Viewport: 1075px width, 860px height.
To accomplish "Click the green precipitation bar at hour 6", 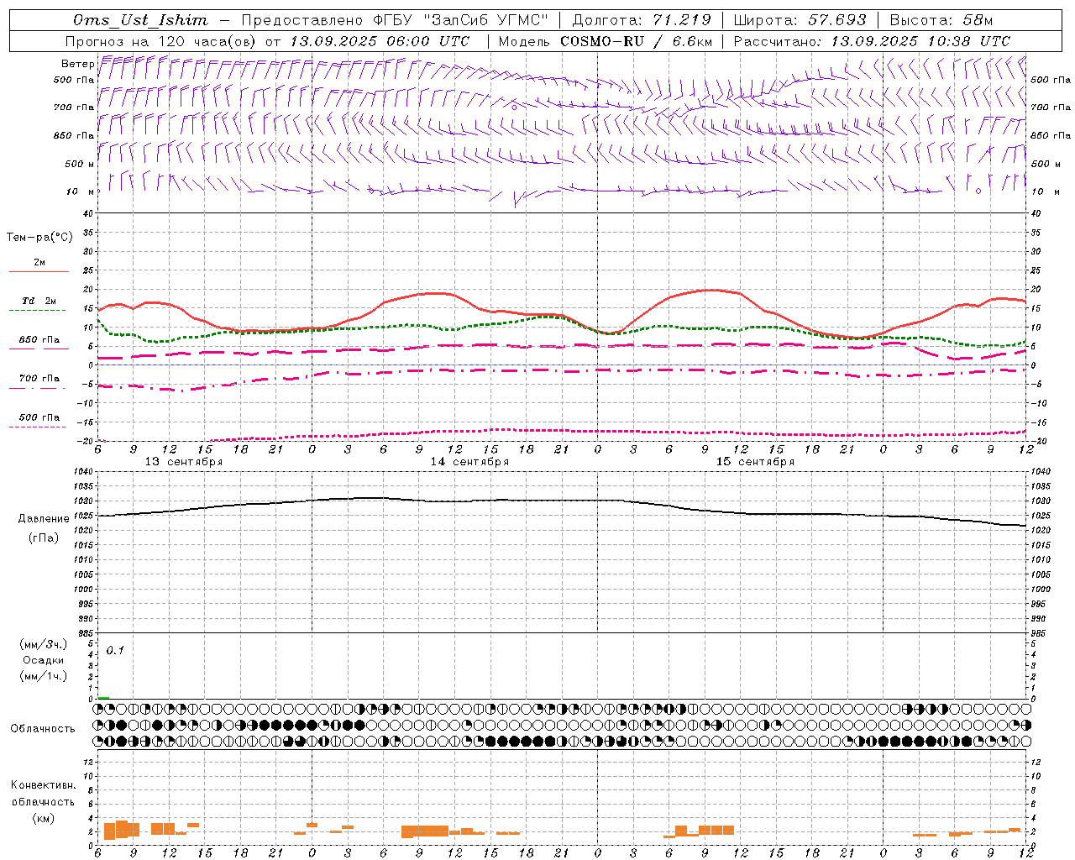I will click(x=103, y=697).
